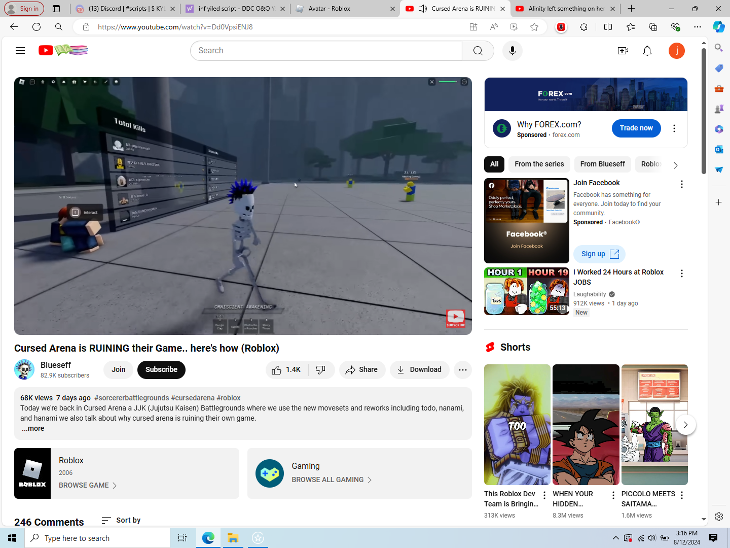The image size is (730, 548).
Task: Browse all gaming
Action: 332,479
